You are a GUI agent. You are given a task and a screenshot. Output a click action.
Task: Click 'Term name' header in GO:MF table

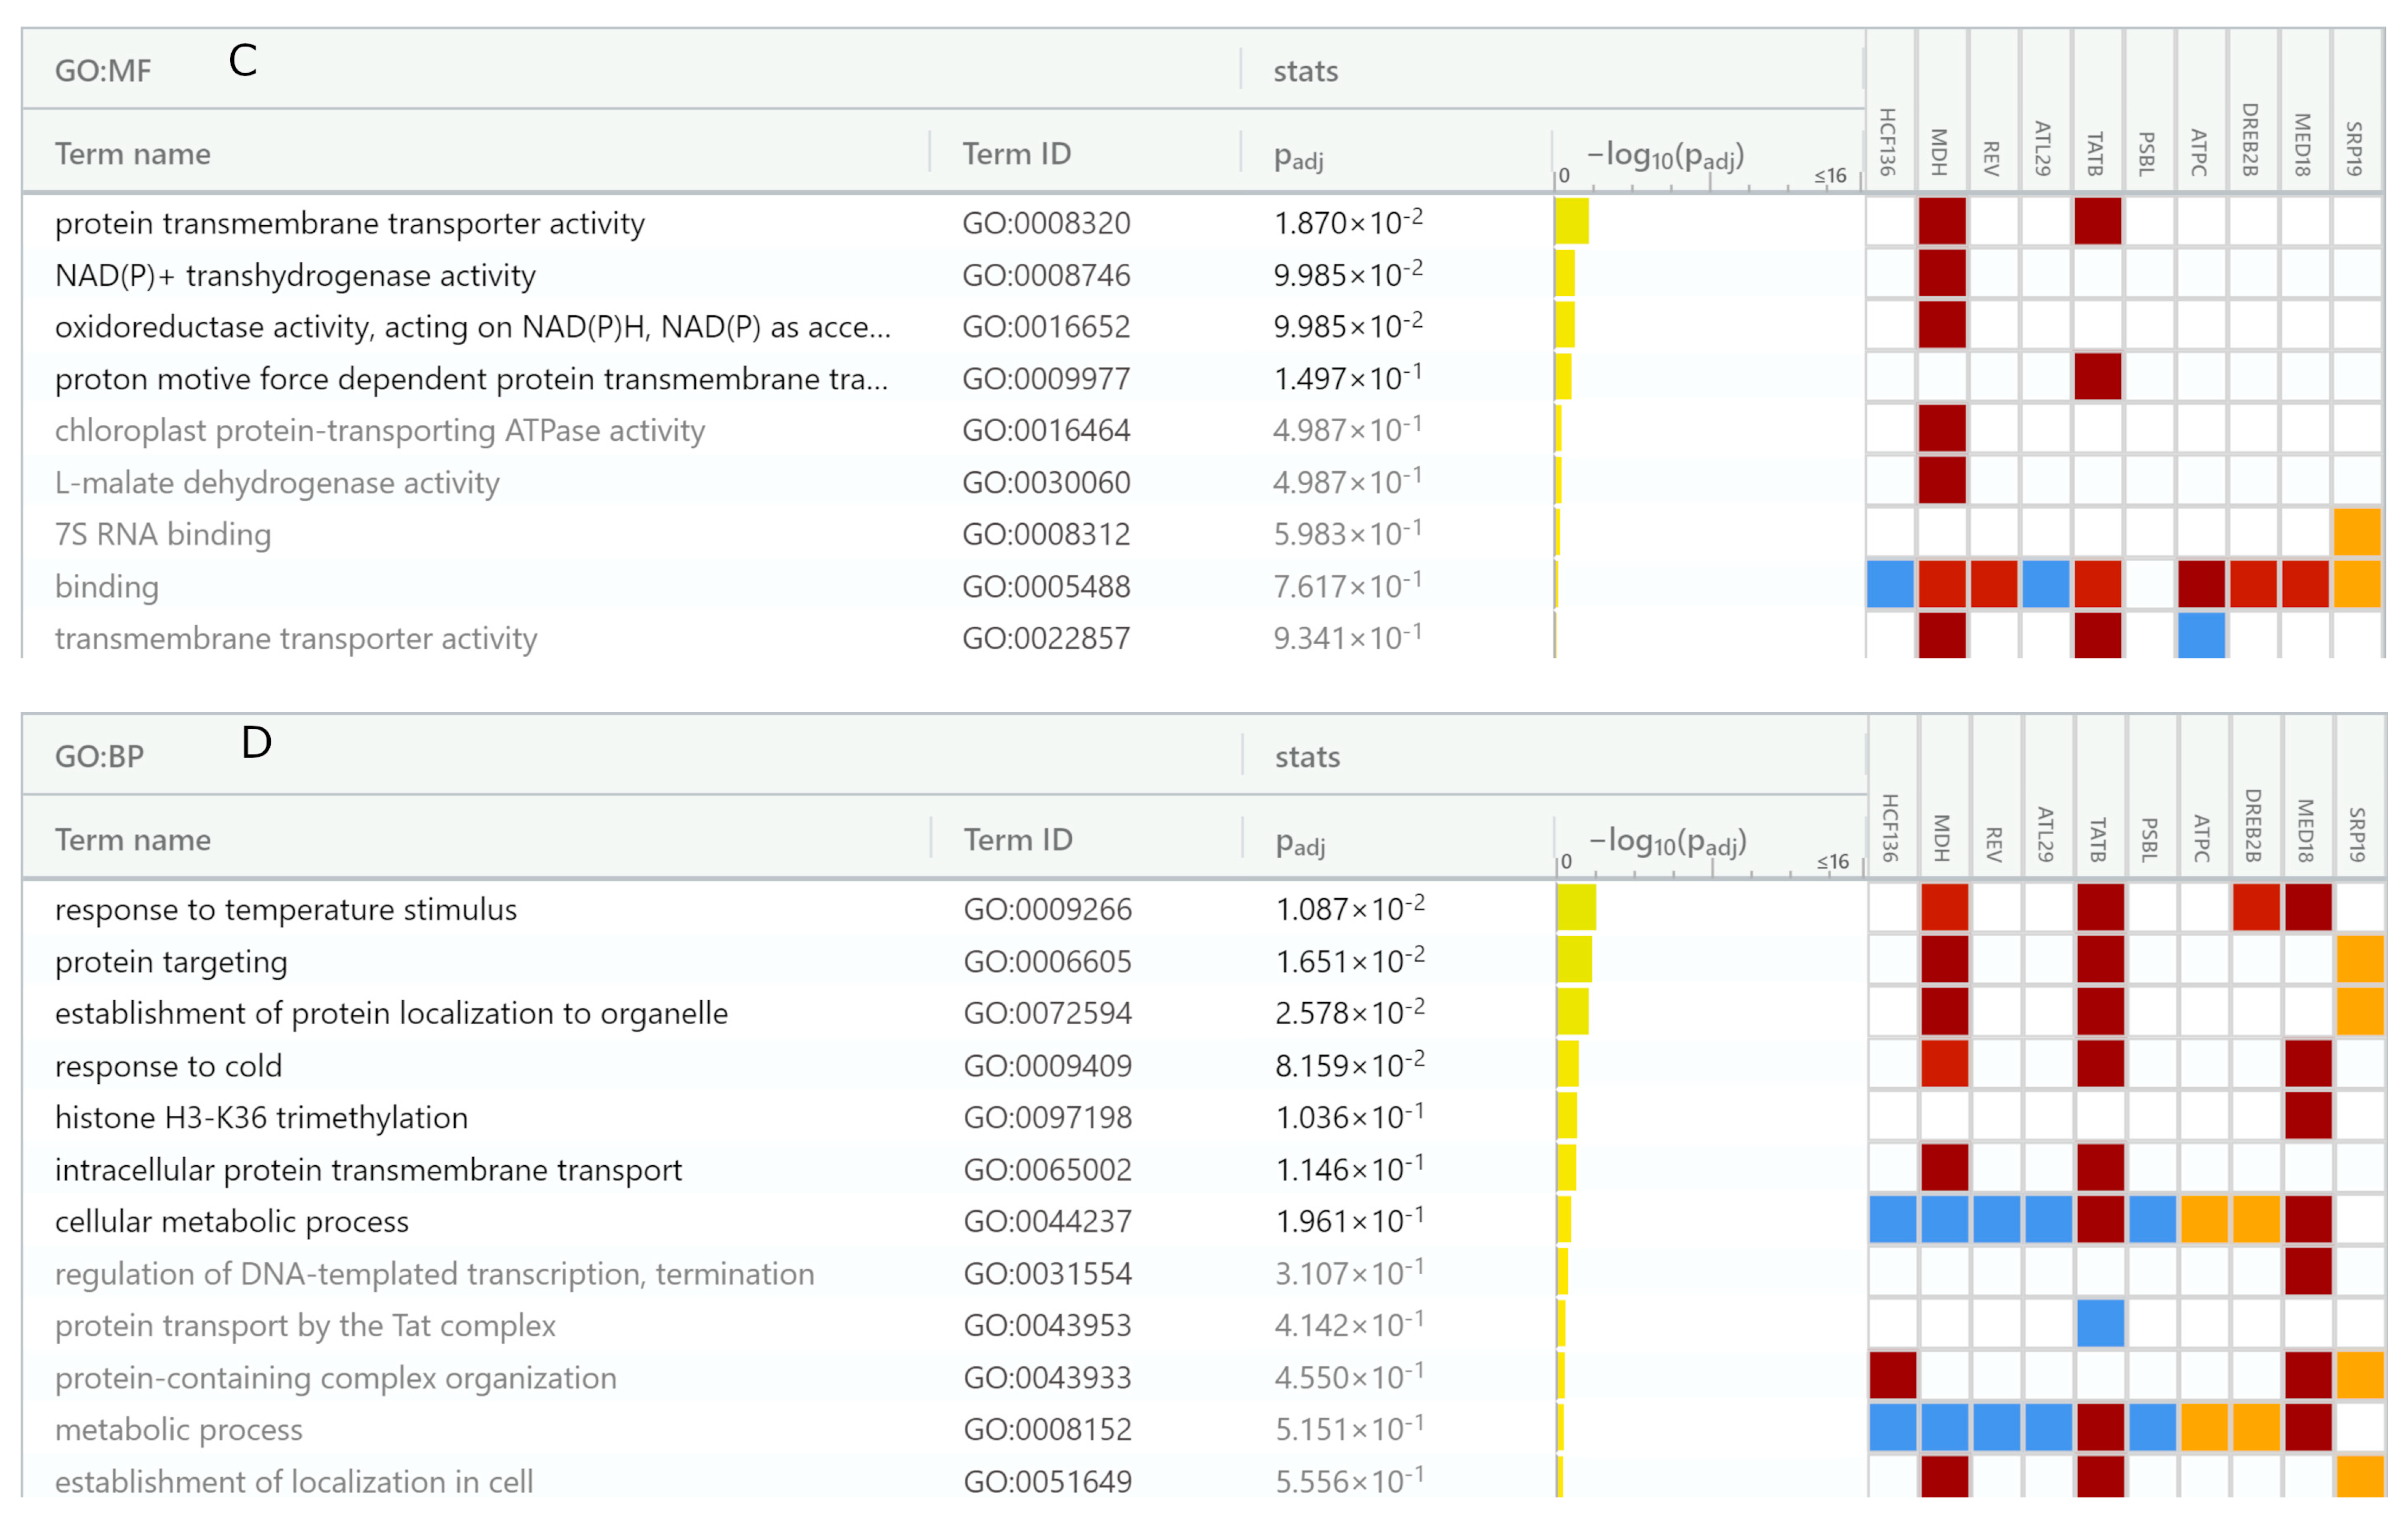click(x=132, y=153)
